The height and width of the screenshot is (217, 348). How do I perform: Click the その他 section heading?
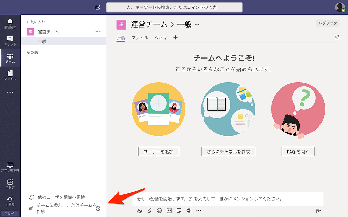[32, 52]
